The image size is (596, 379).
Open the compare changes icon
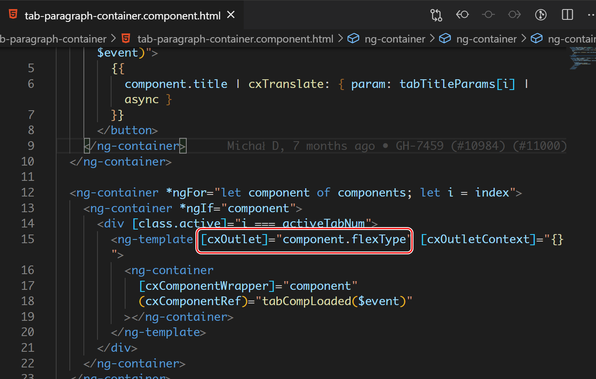point(436,15)
